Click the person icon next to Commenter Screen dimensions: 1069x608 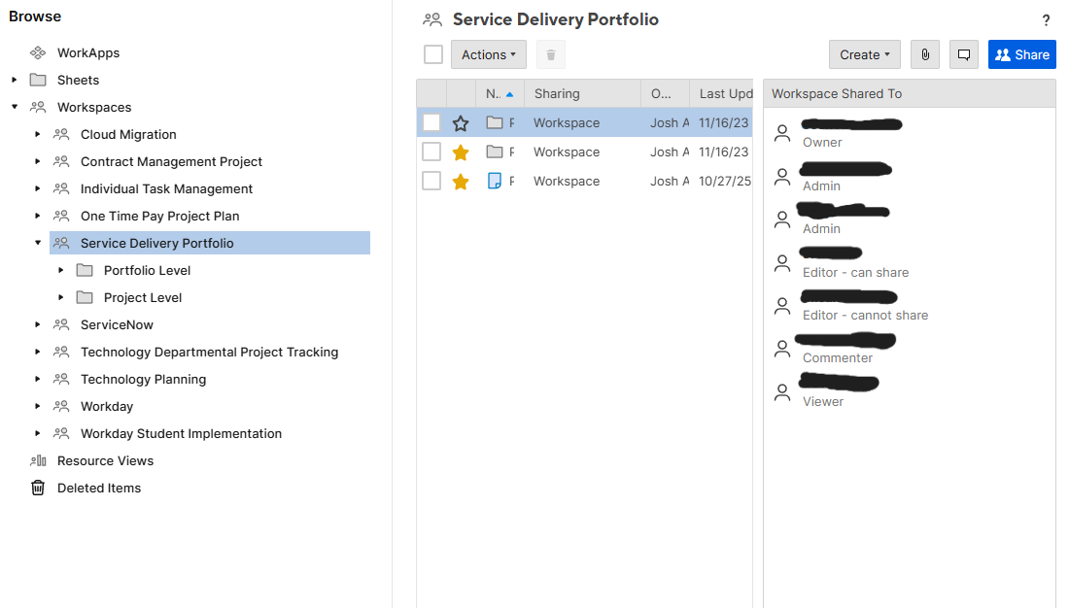(x=782, y=349)
